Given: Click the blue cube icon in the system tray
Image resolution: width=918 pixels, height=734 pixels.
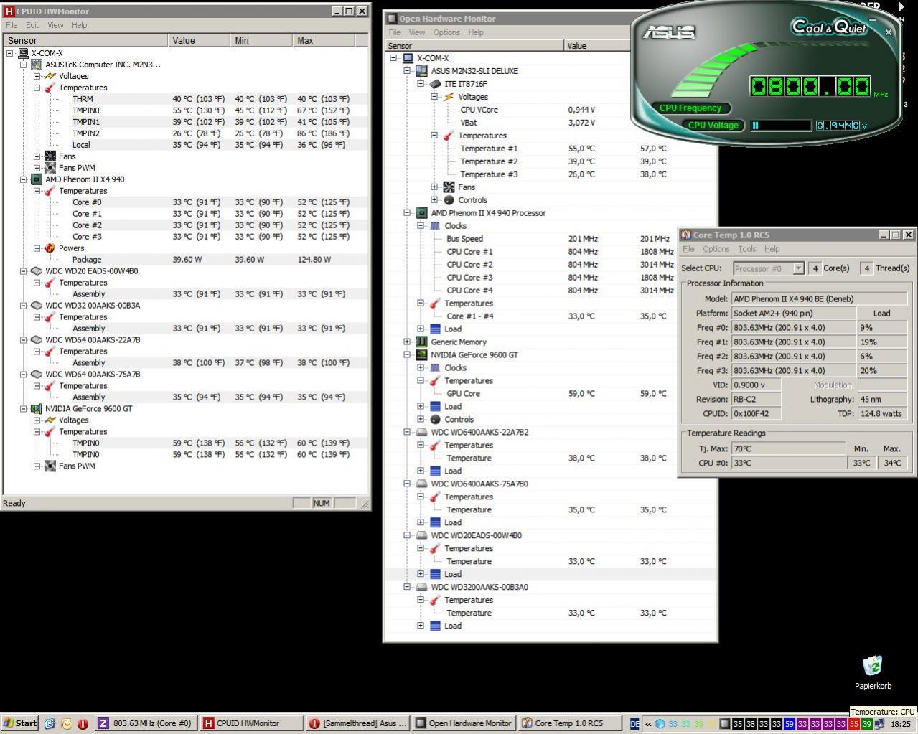Looking at the screenshot, I should tap(660, 724).
